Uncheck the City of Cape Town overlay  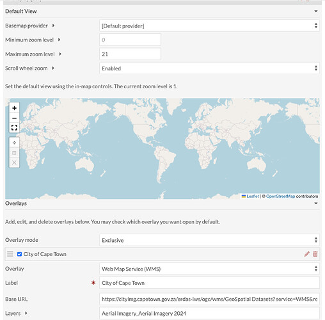(19, 254)
